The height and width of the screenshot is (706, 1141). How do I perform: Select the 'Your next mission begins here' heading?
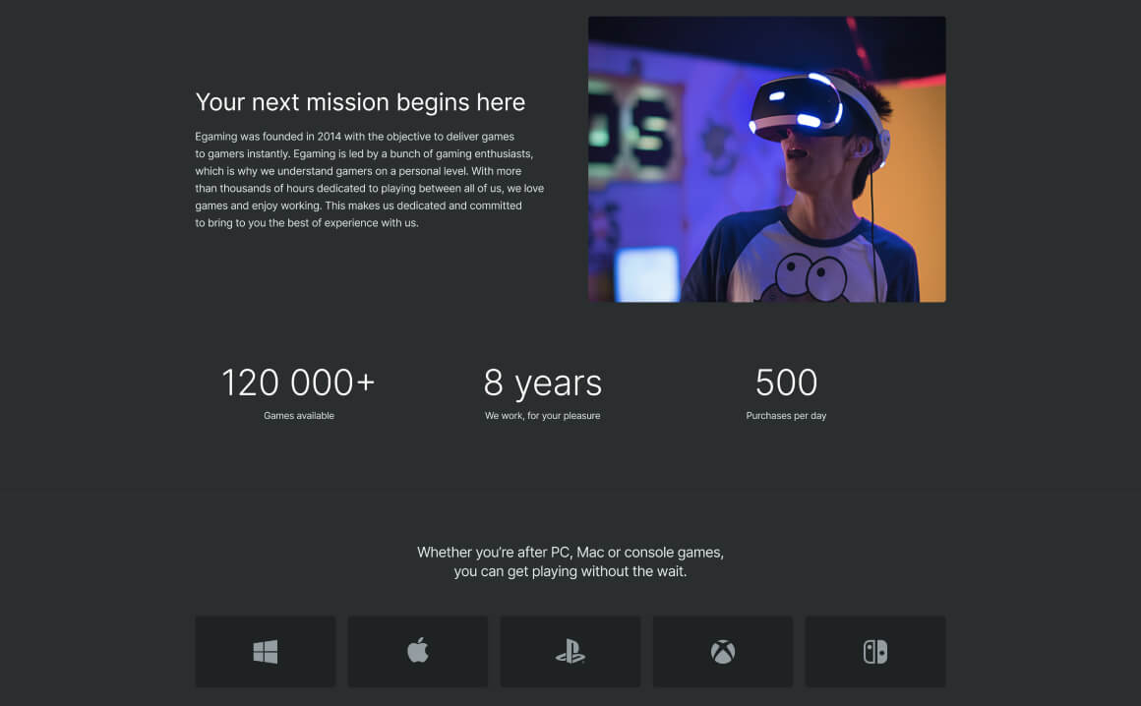tap(360, 102)
